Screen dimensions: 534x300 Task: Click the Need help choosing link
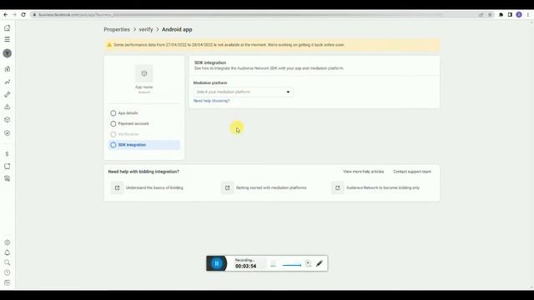pos(211,101)
